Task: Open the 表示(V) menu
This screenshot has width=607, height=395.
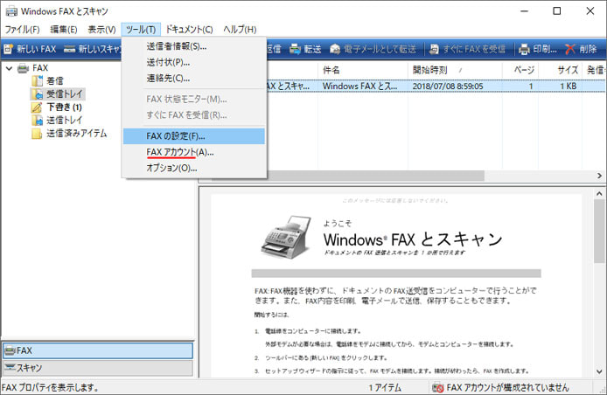Action: (x=101, y=30)
